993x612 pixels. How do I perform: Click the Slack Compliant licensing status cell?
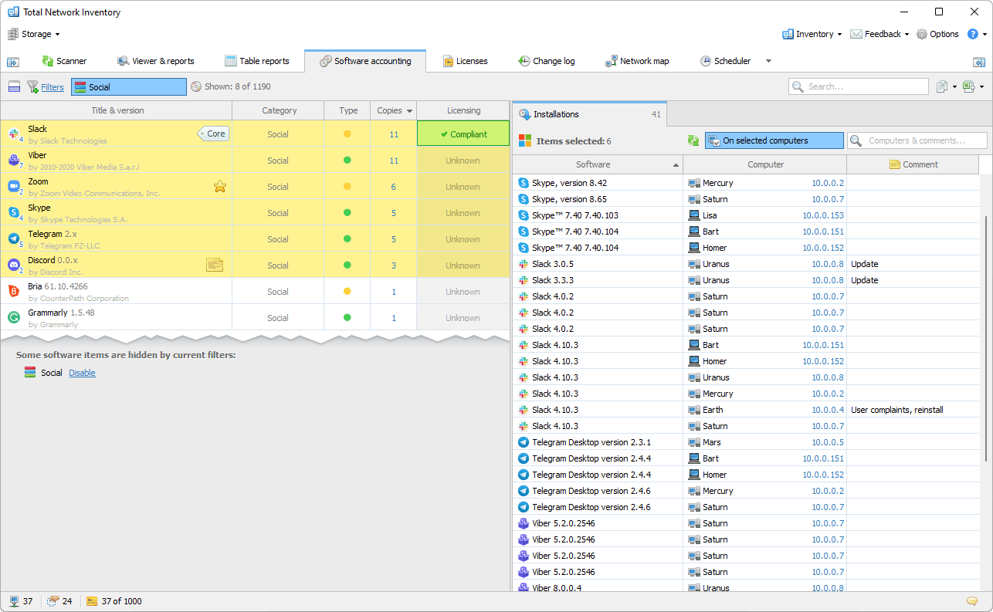pyautogui.click(x=463, y=134)
